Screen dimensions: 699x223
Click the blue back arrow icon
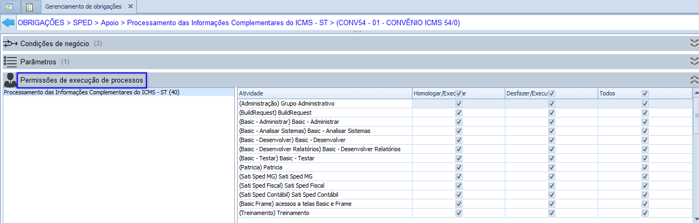[x=9, y=23]
